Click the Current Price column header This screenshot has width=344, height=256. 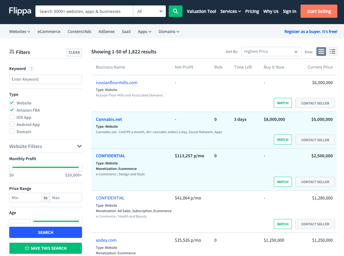tap(320, 67)
